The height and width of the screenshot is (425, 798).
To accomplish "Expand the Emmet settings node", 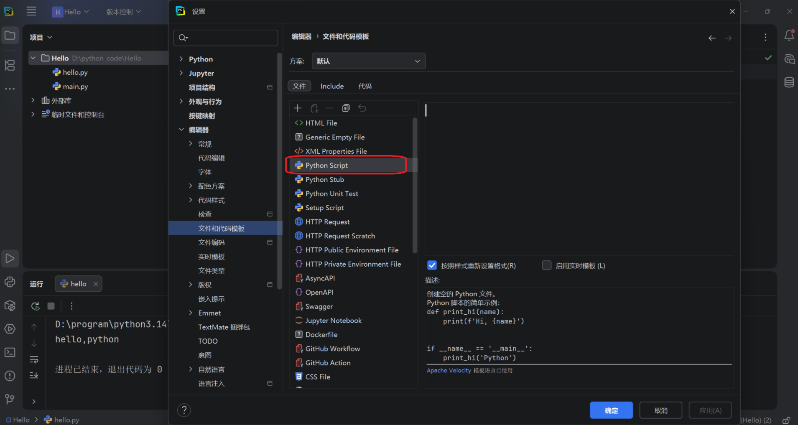I will pyautogui.click(x=191, y=313).
